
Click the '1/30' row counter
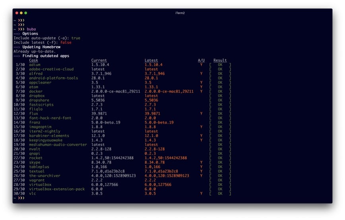click(20, 65)
